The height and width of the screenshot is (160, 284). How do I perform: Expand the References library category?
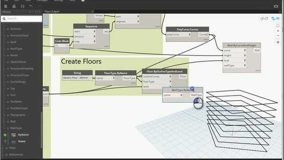(x=7, y=155)
